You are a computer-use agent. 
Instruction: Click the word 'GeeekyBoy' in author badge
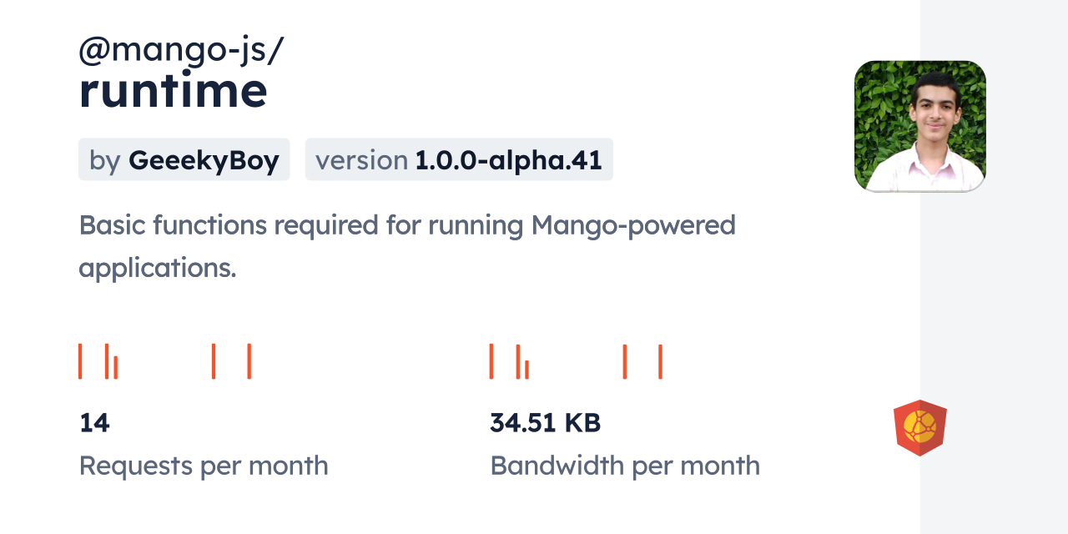coord(204,160)
